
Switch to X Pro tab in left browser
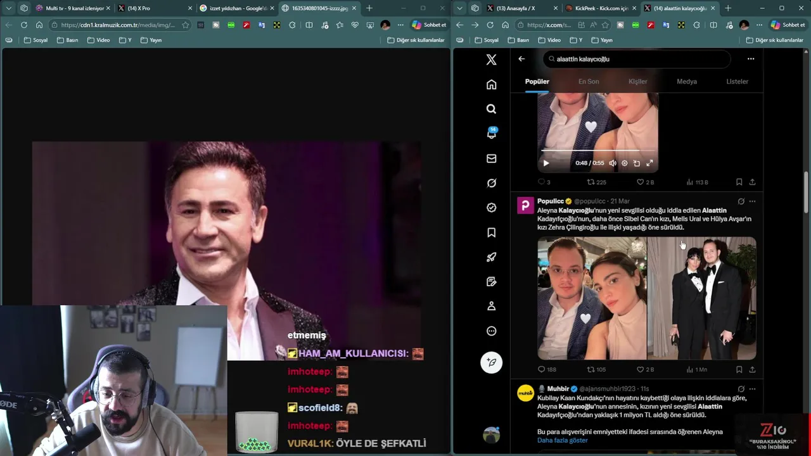pos(154,8)
